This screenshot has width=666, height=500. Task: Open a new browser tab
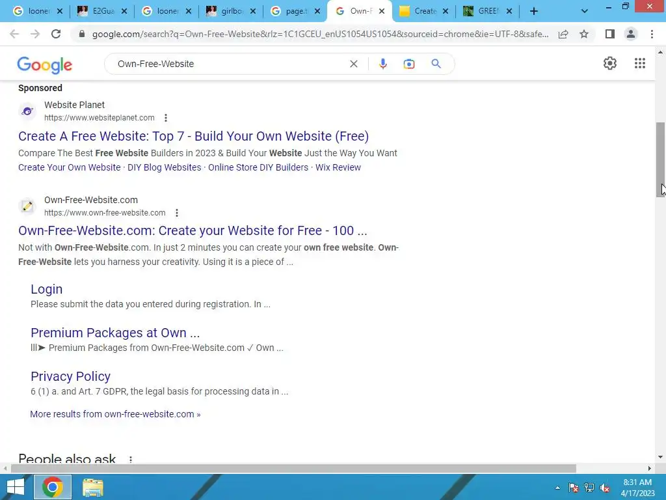coord(534,12)
